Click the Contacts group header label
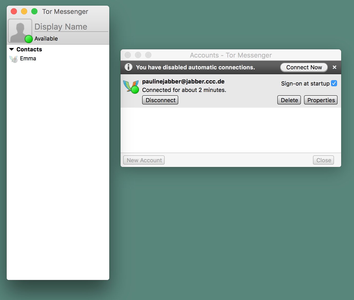The image size is (354, 300). click(x=29, y=49)
